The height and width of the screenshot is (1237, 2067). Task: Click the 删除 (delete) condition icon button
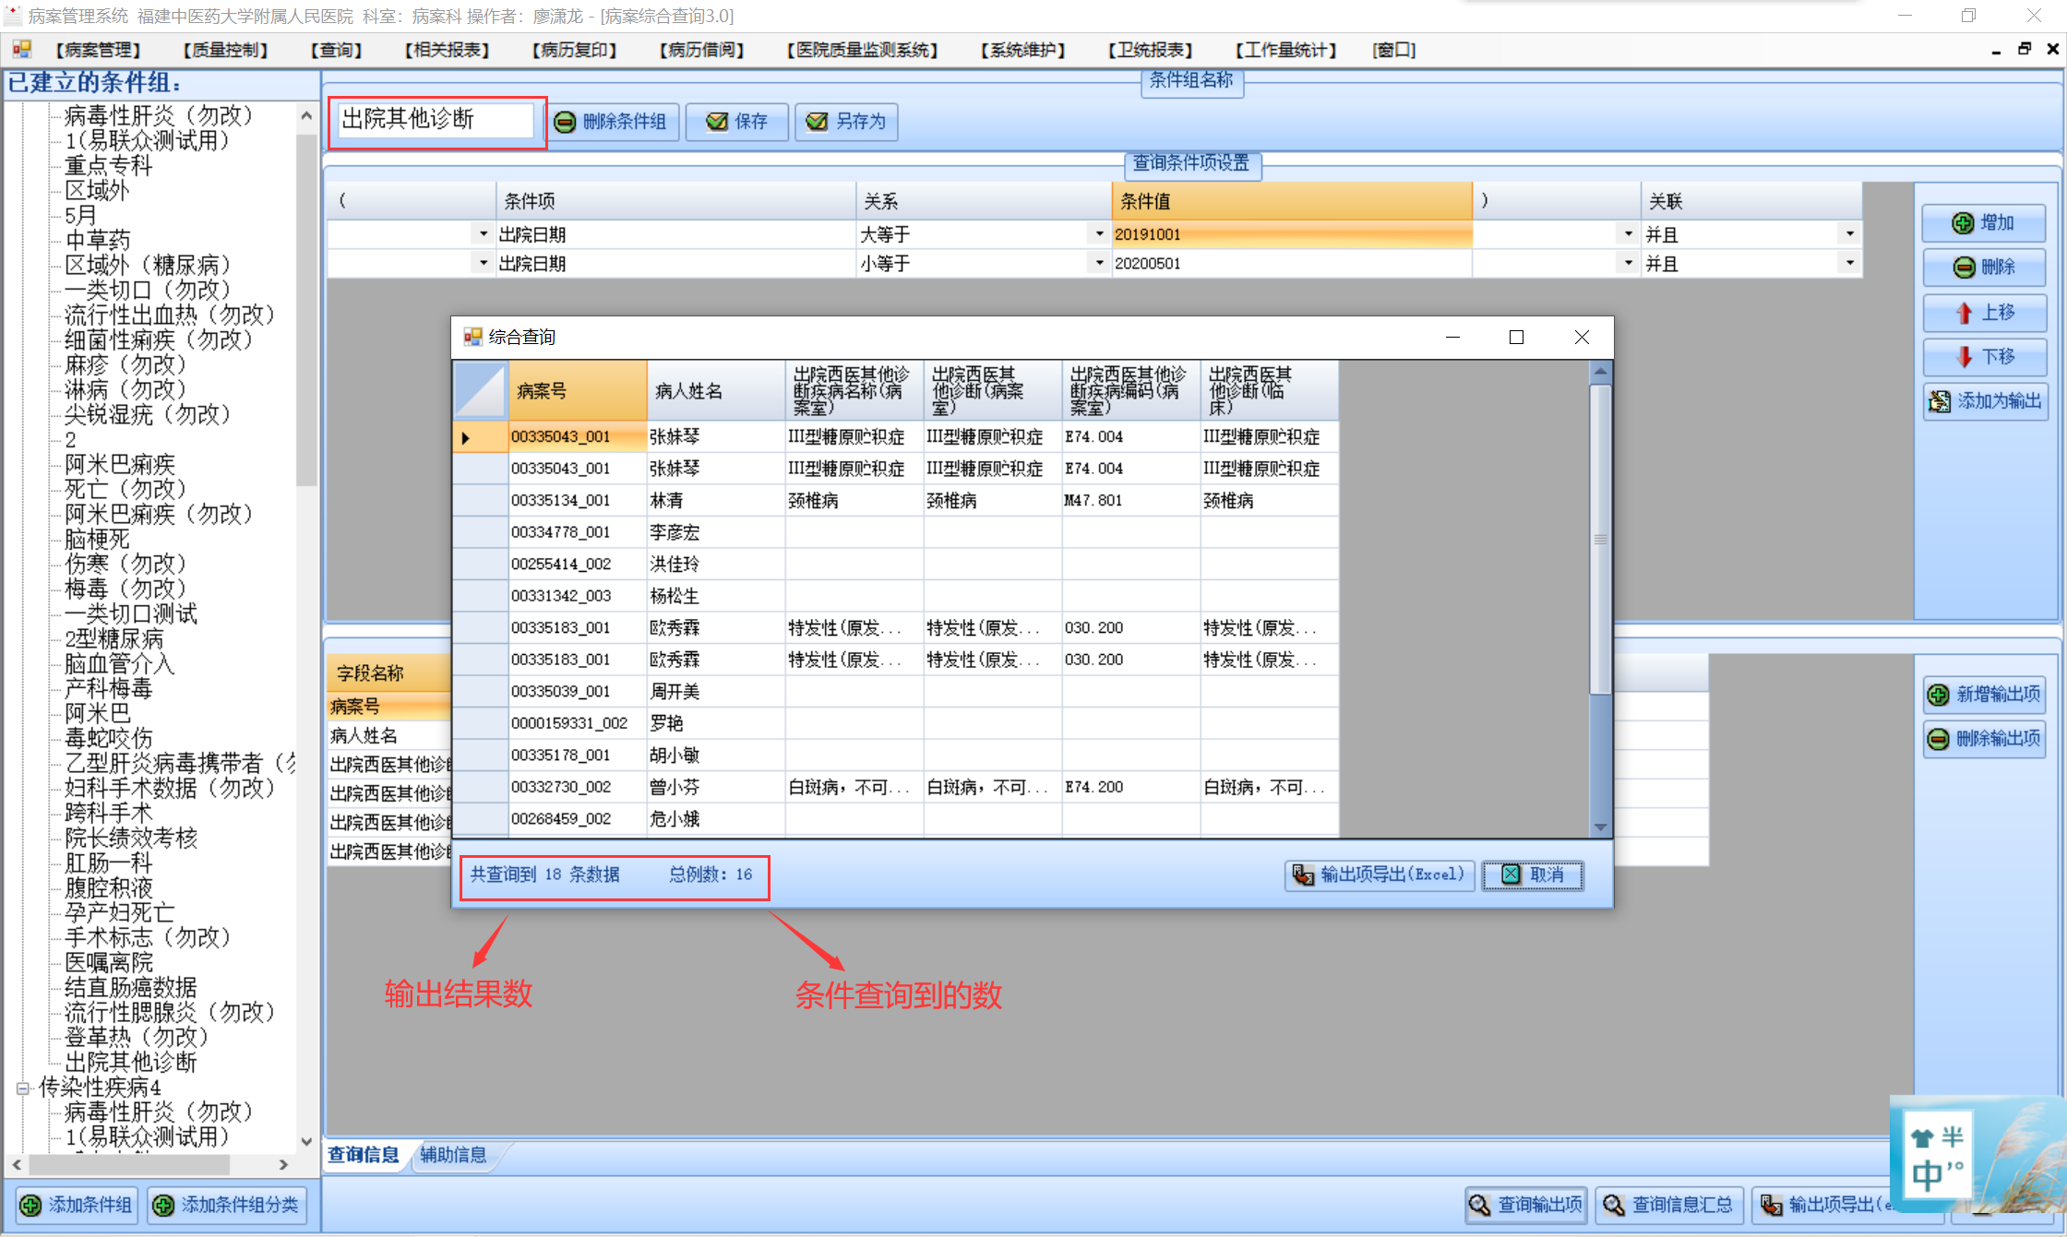[1964, 268]
